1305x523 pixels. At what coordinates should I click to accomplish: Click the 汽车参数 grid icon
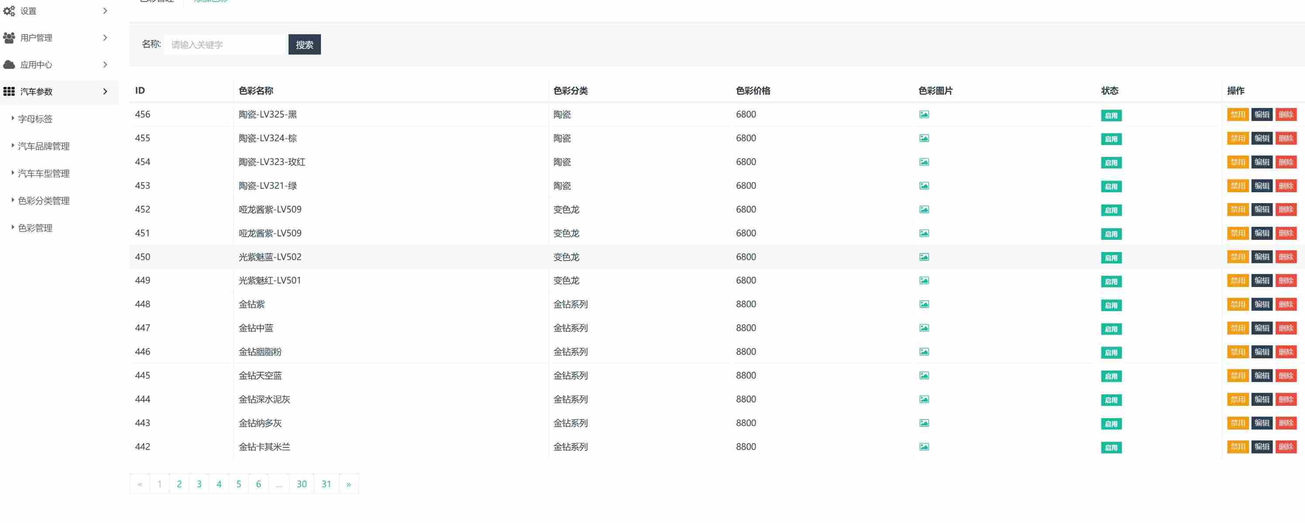click(x=9, y=91)
